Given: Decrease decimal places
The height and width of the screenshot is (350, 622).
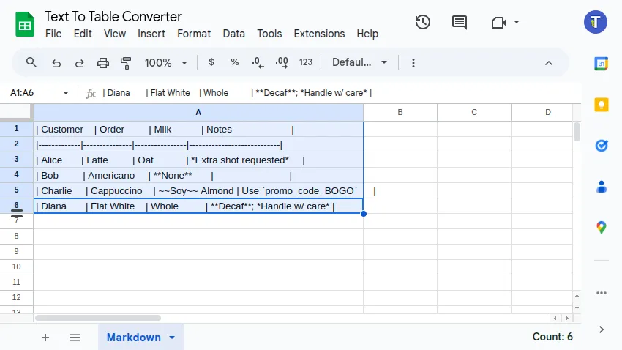Looking at the screenshot, I should pyautogui.click(x=258, y=62).
